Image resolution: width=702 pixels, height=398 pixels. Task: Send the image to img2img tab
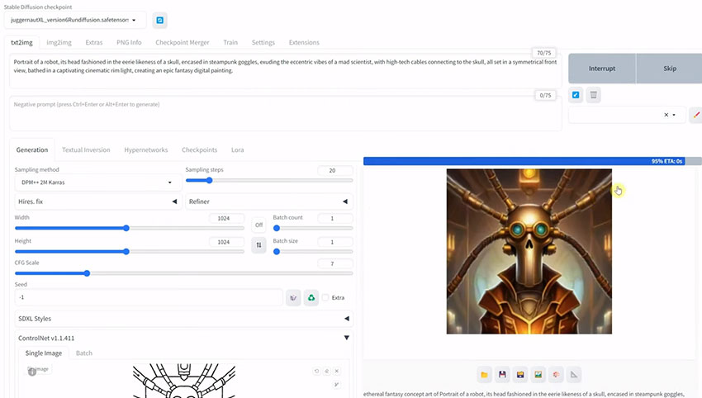[538, 375]
